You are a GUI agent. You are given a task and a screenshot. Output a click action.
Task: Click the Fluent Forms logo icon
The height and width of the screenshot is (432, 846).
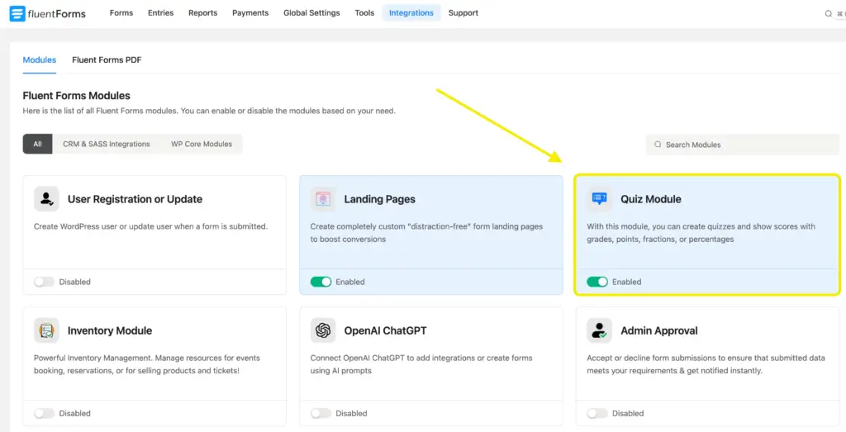[17, 13]
